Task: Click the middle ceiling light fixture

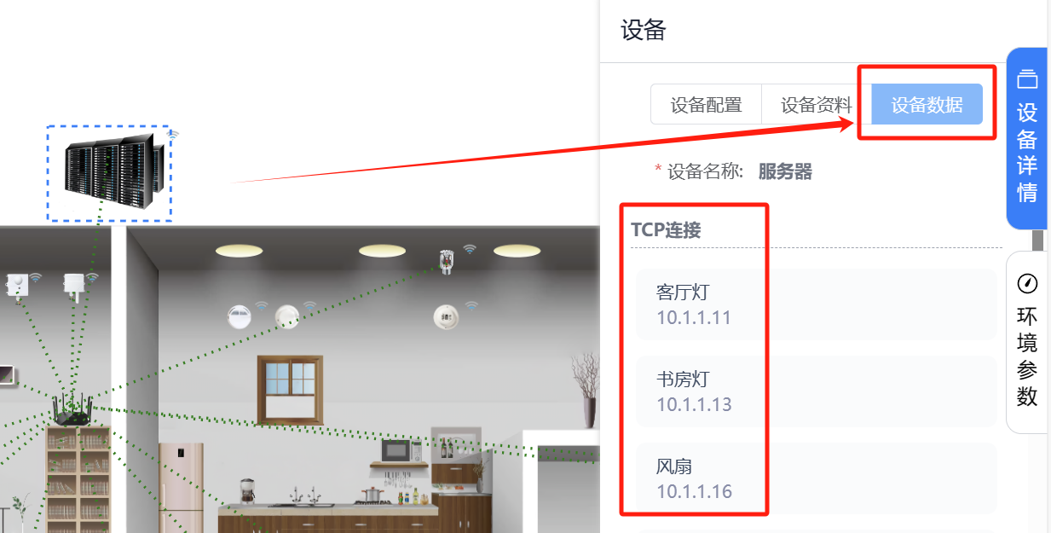Action: (382, 251)
